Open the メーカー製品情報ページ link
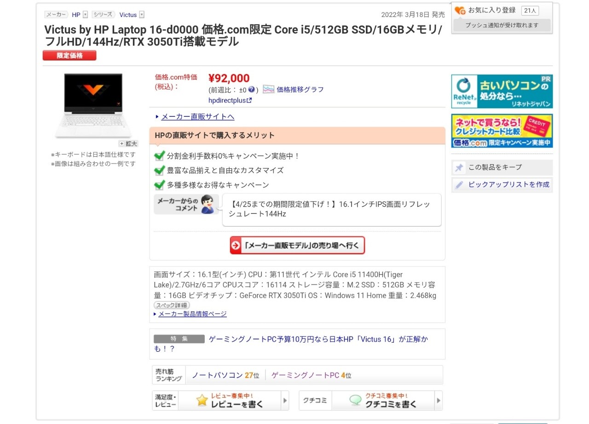This screenshot has height=424, width=589. pos(192,314)
